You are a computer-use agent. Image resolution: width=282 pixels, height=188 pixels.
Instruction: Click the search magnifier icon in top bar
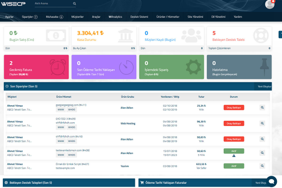[x=74, y=4]
